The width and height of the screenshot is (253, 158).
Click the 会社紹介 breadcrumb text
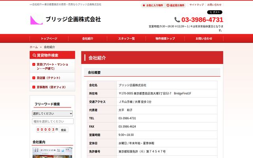pos(49,47)
